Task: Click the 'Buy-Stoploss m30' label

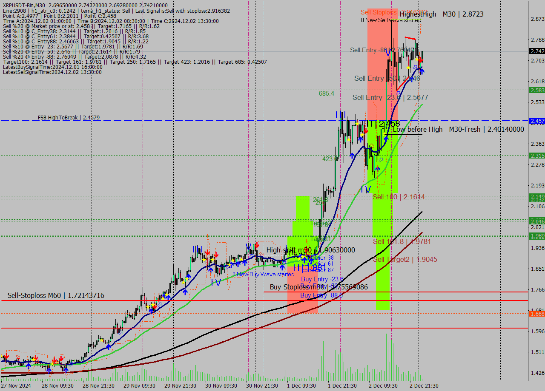Action: point(319,287)
